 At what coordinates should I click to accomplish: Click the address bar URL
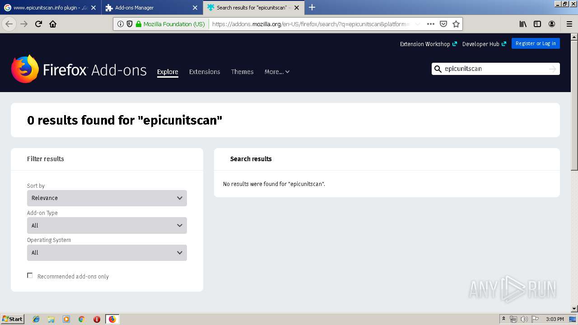[311, 24]
